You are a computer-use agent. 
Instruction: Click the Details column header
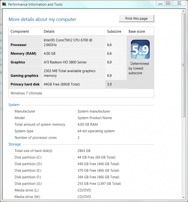click(49, 32)
